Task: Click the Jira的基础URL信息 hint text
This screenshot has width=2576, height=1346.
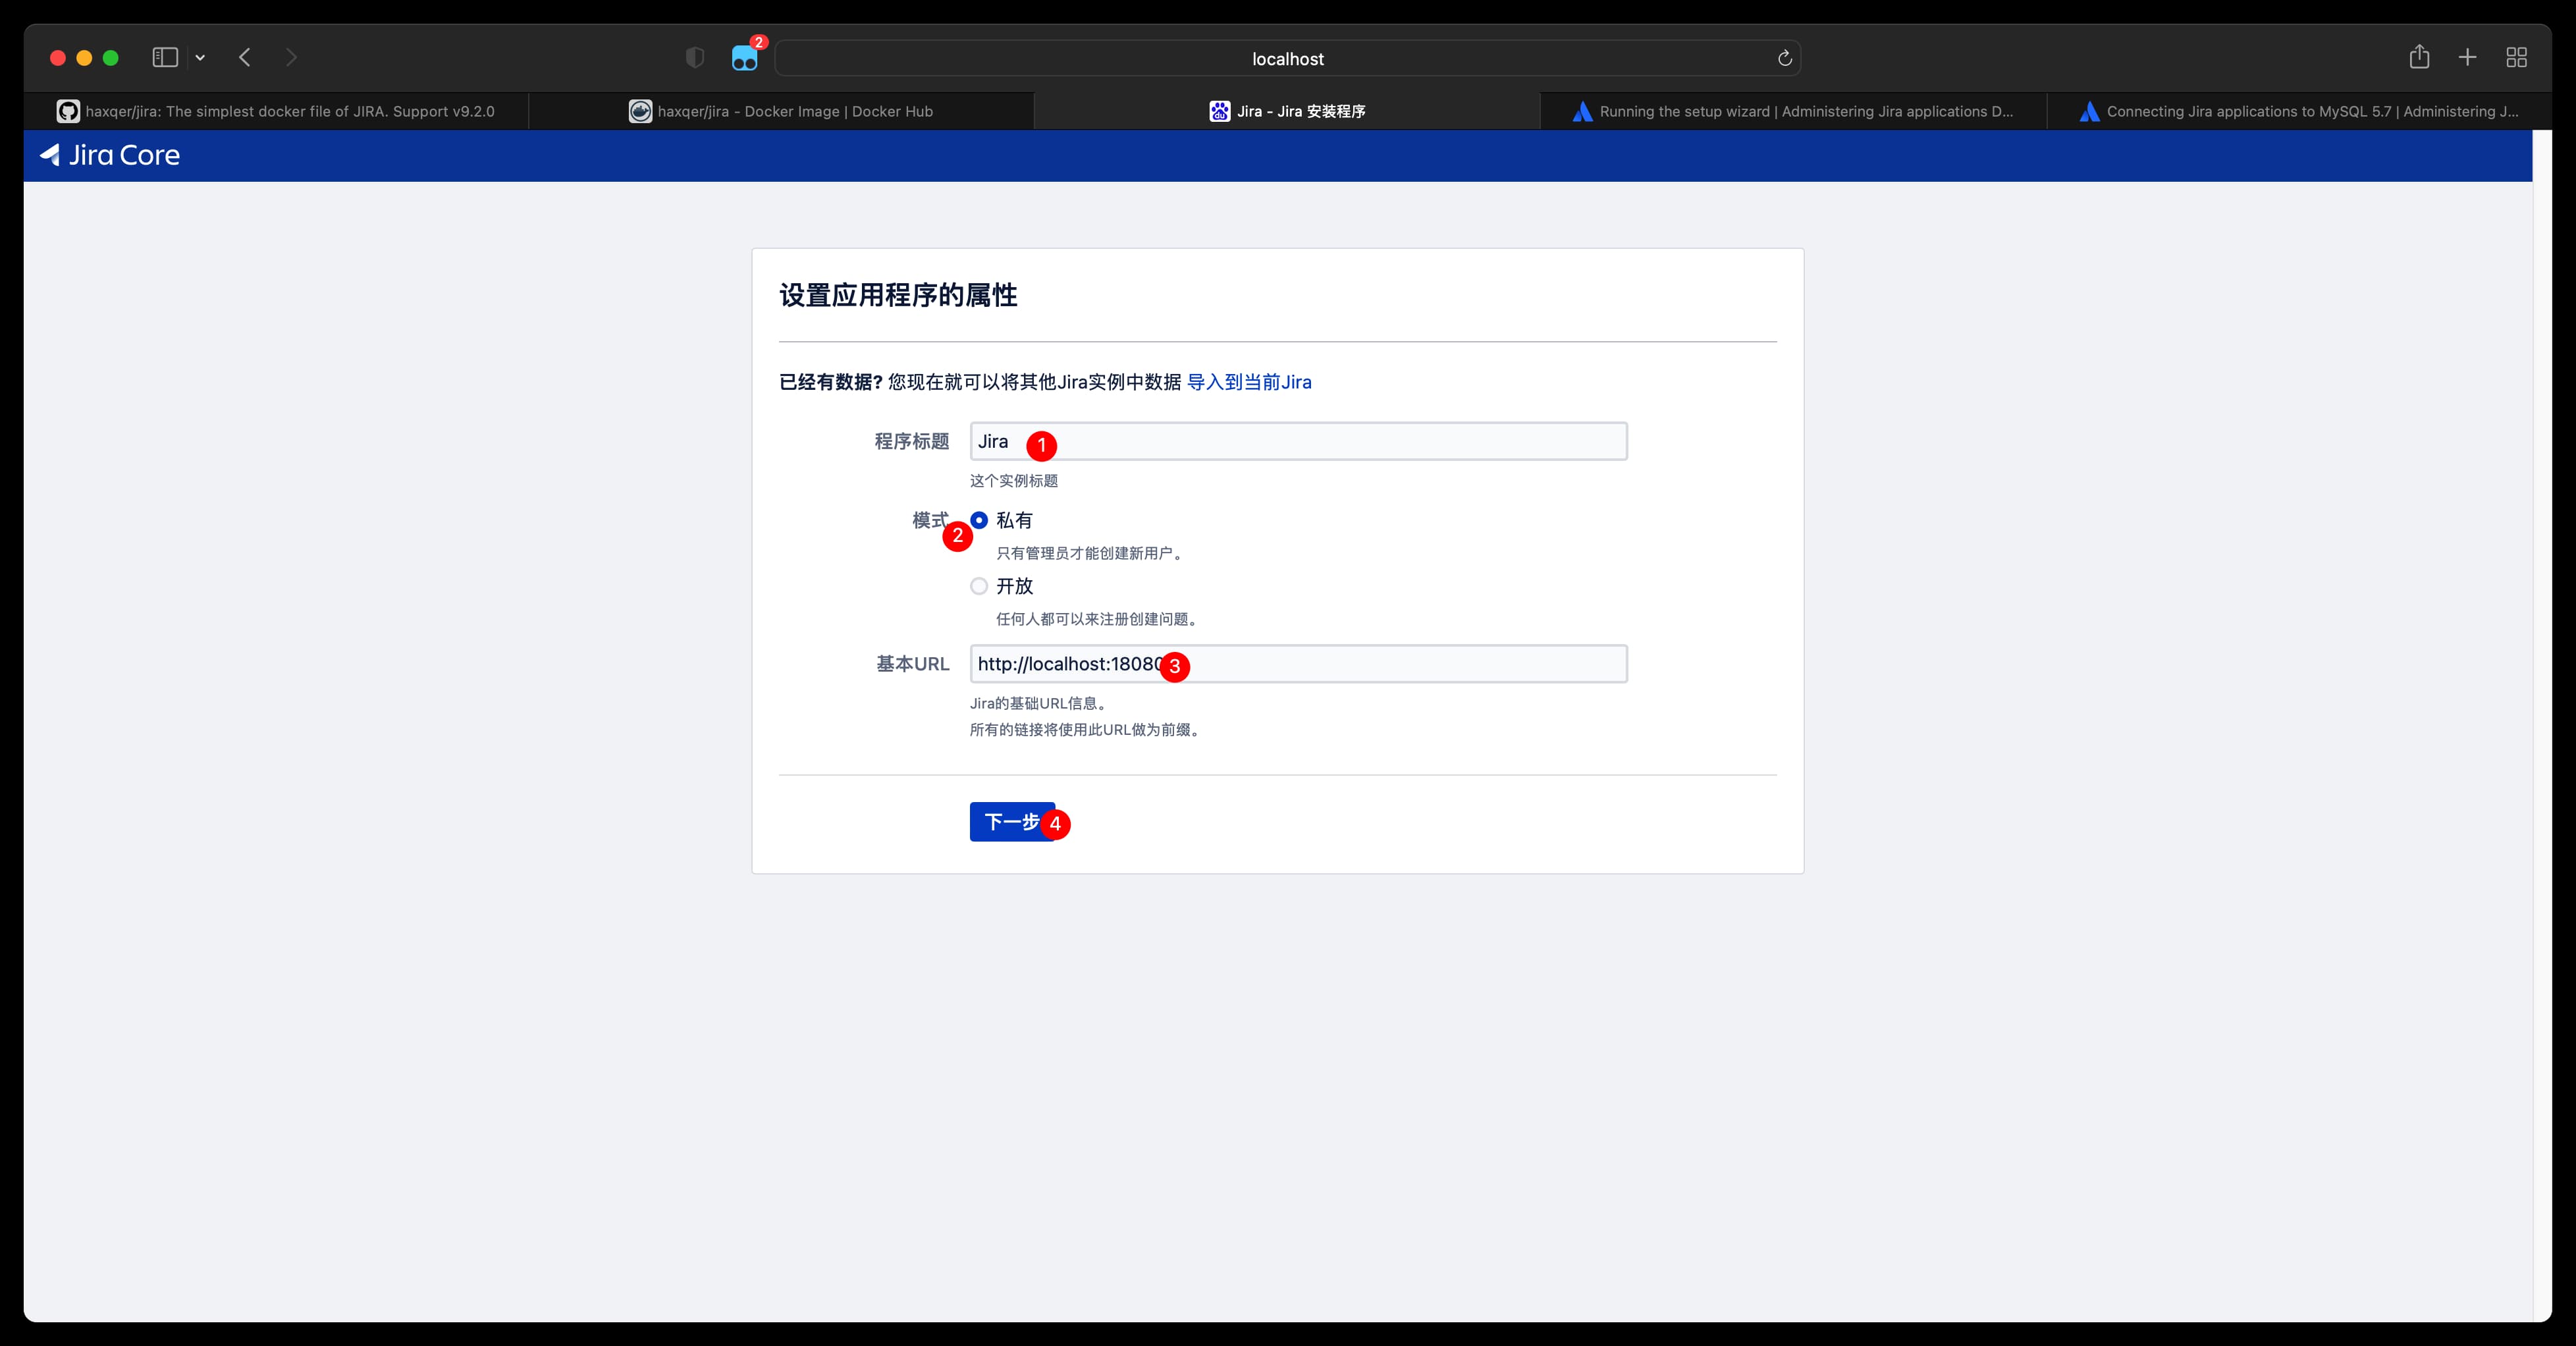Action: [x=1040, y=703]
